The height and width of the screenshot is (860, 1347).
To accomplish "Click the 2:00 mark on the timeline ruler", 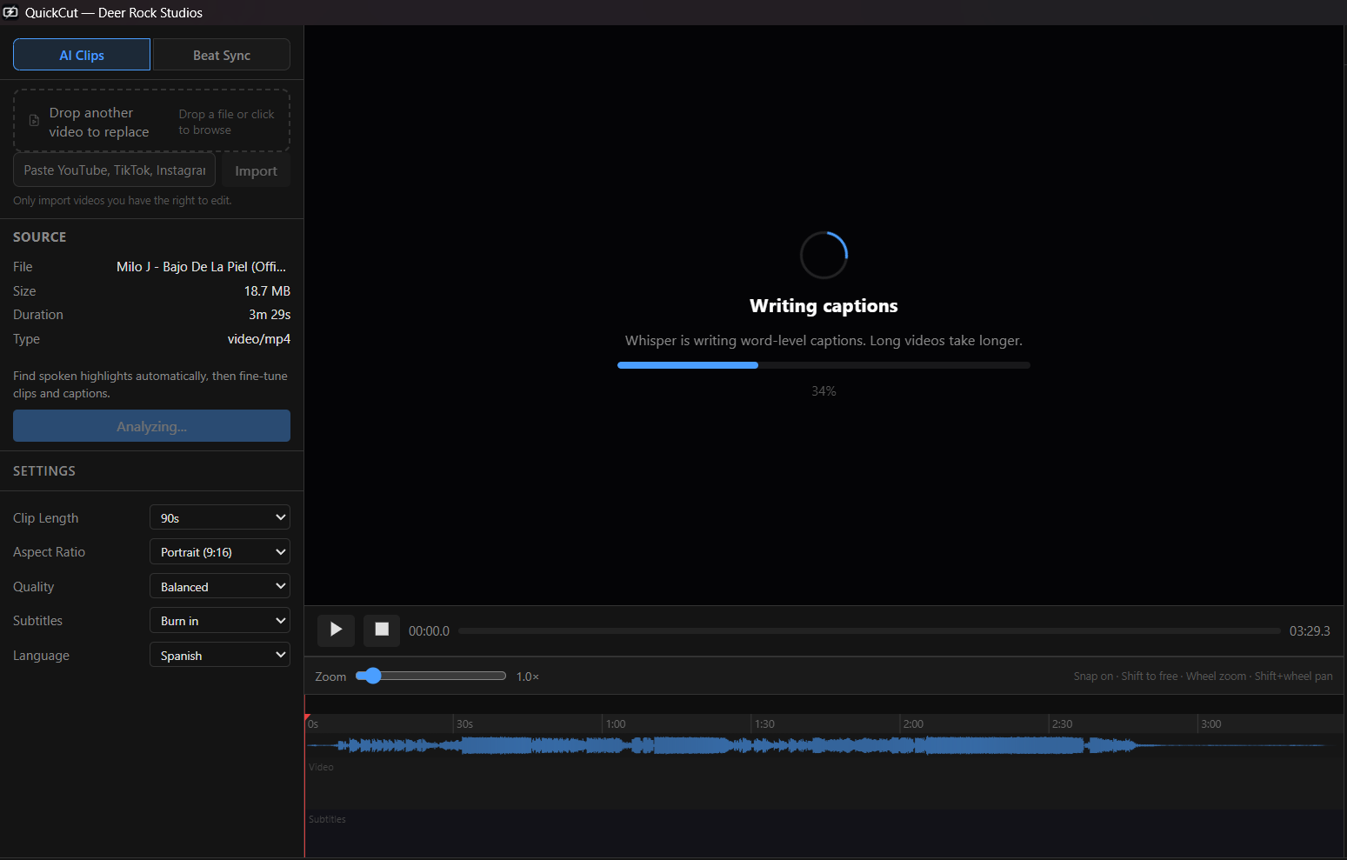I will click(913, 724).
